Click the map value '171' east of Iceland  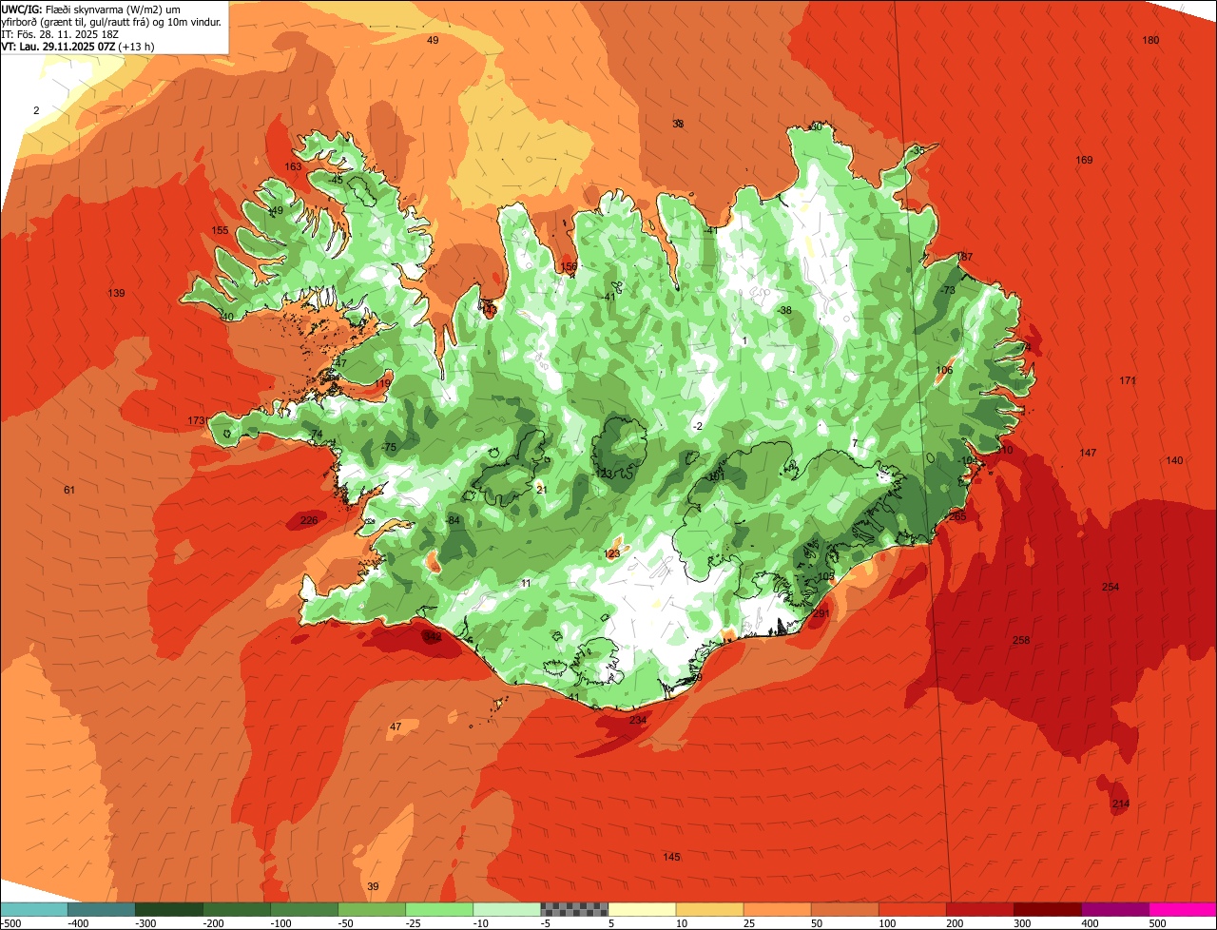point(1128,381)
